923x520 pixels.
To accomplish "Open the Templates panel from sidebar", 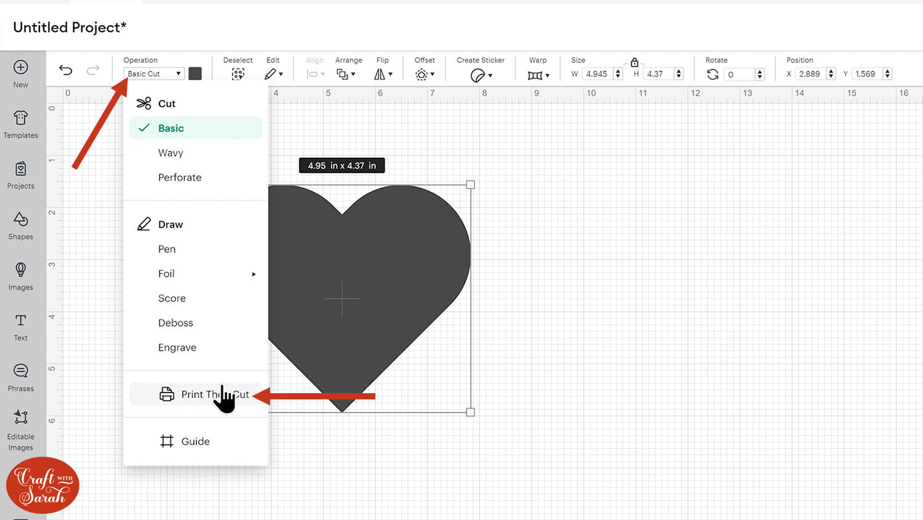I will pos(21,124).
